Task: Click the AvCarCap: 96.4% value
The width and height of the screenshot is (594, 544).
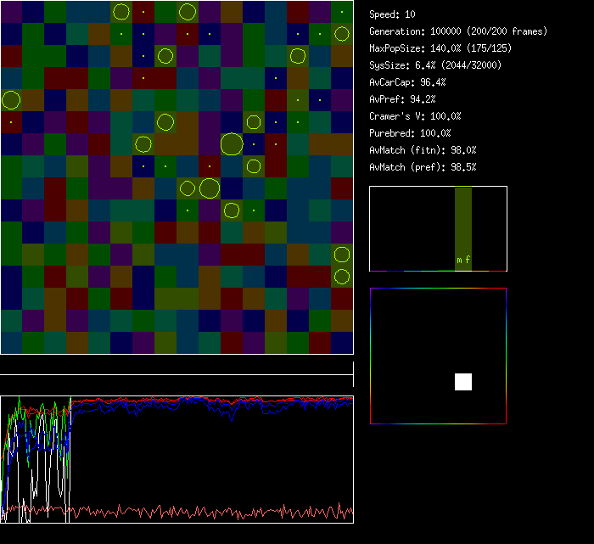Action: pos(407,82)
